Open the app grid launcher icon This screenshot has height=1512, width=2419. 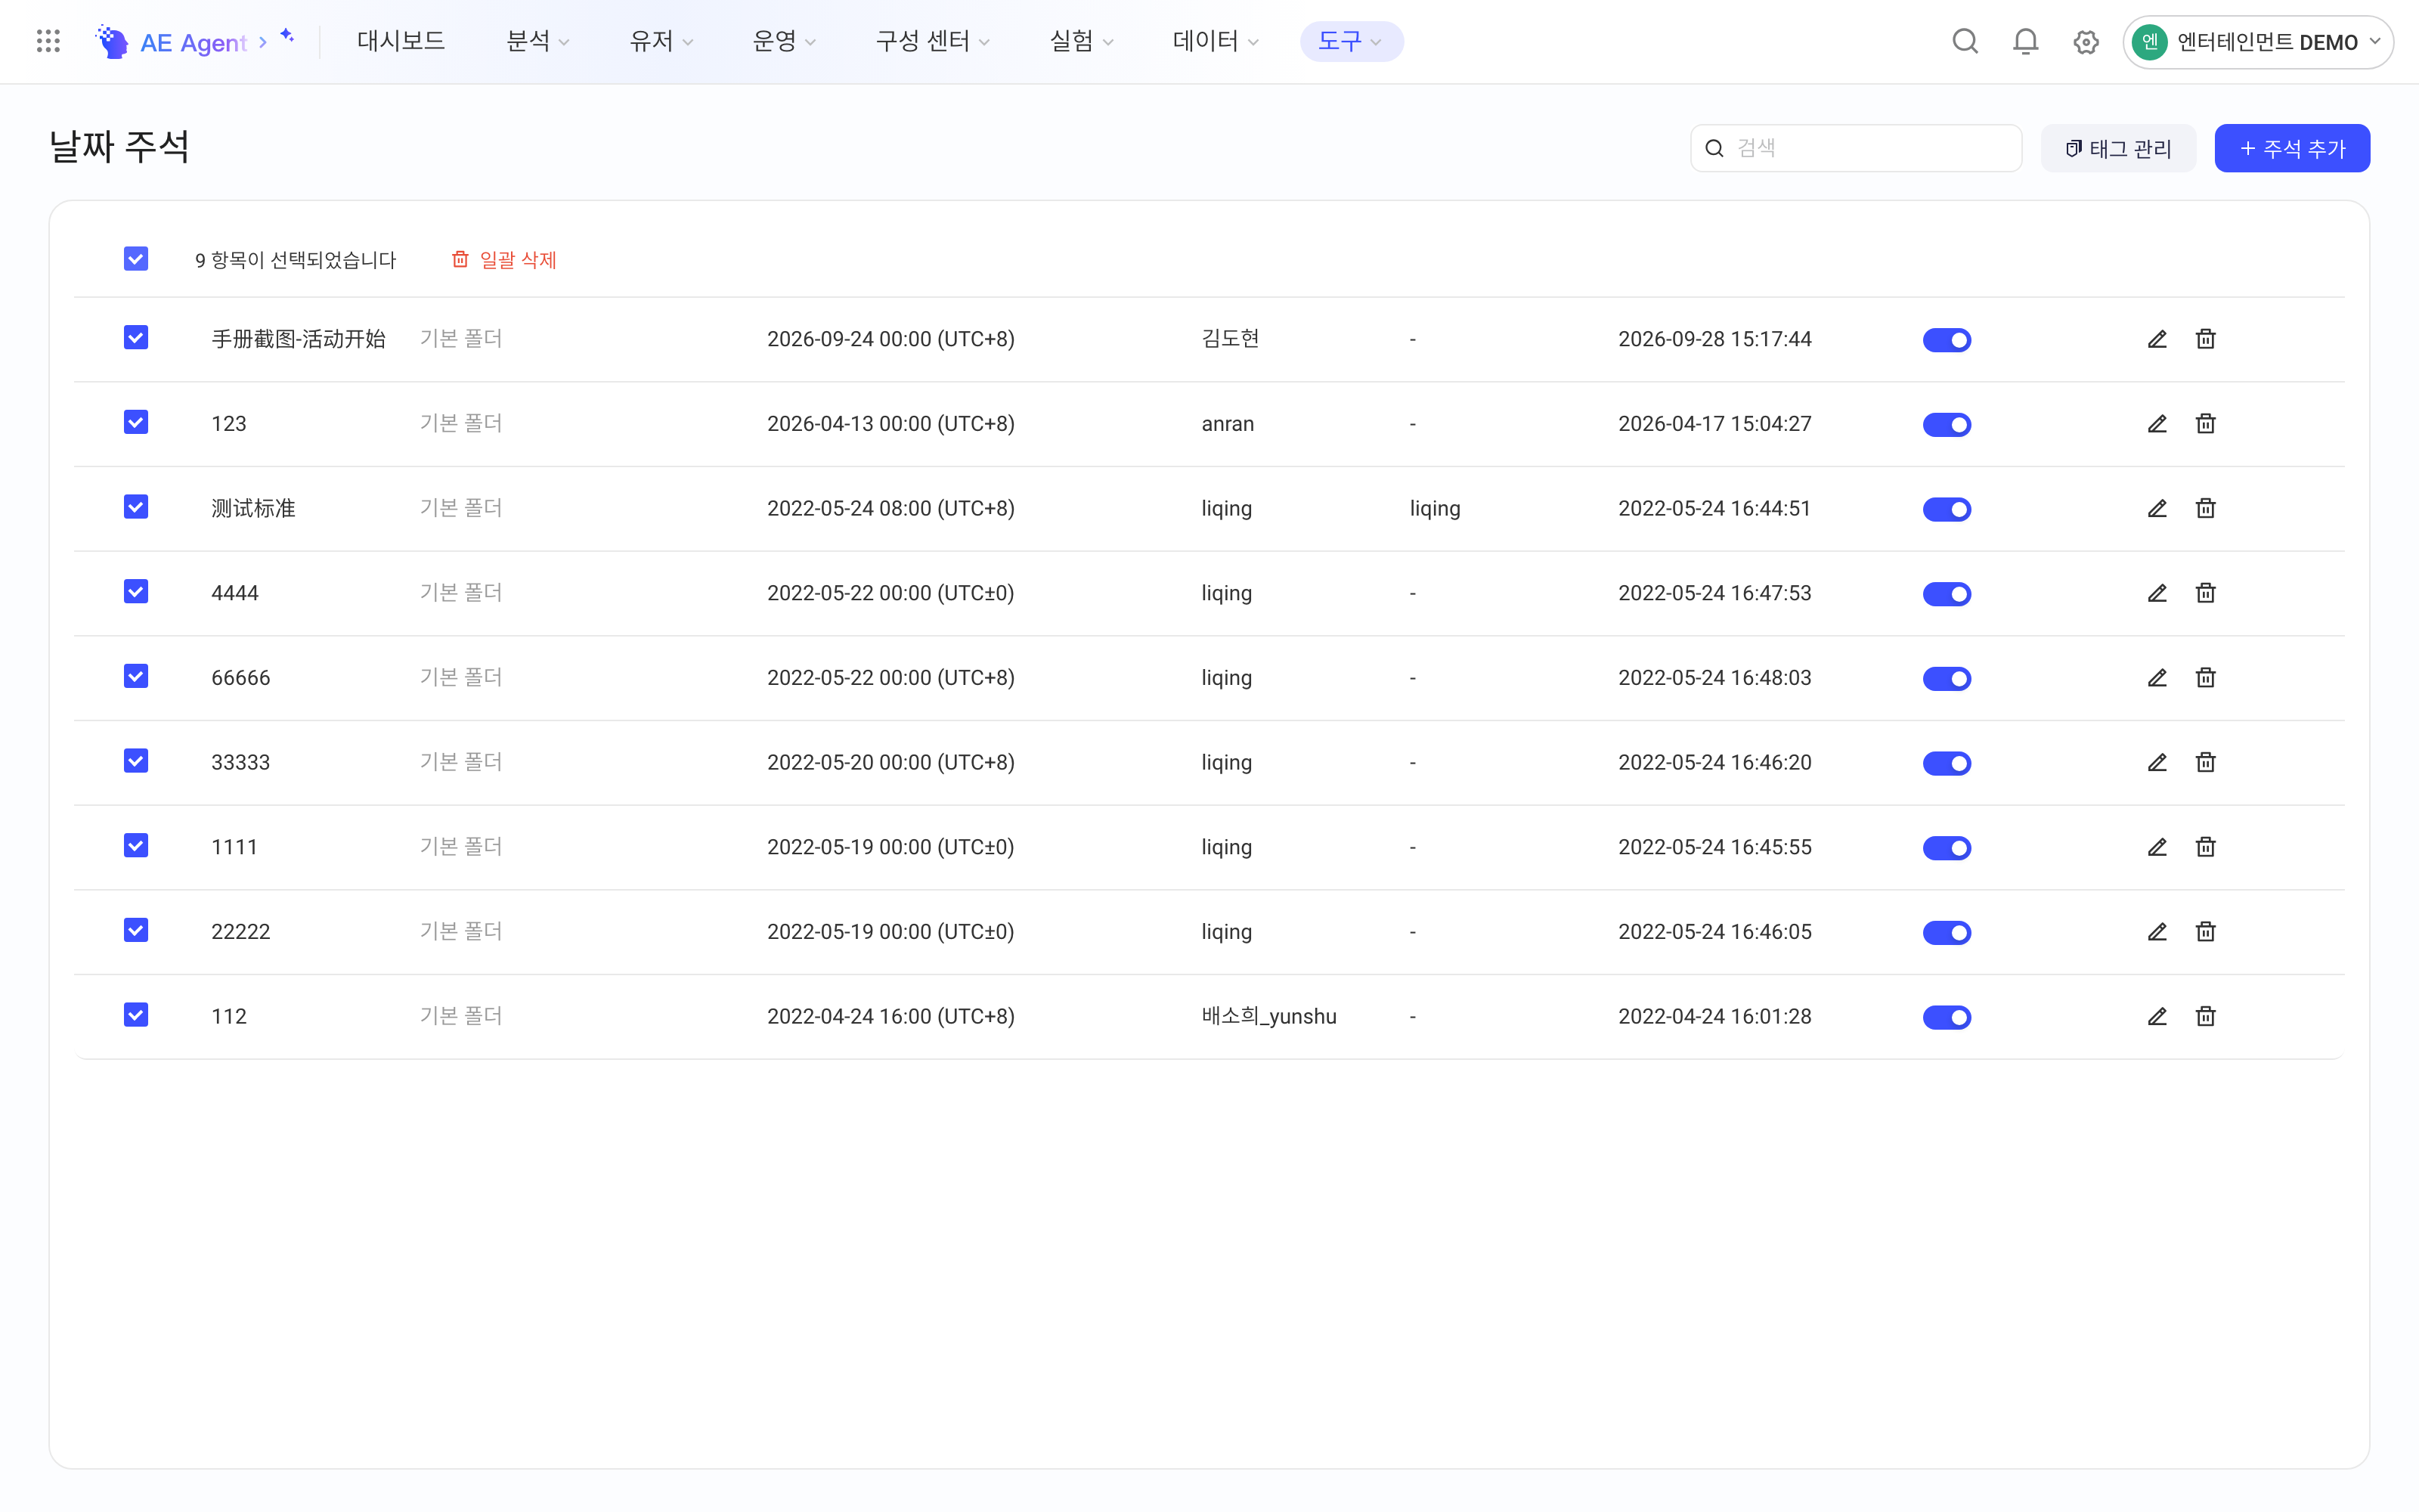[x=48, y=41]
